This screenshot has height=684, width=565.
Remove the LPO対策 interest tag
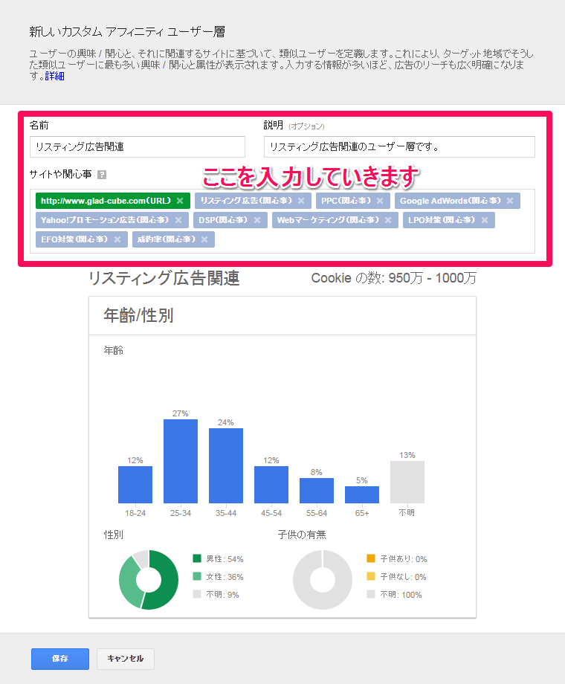click(484, 220)
